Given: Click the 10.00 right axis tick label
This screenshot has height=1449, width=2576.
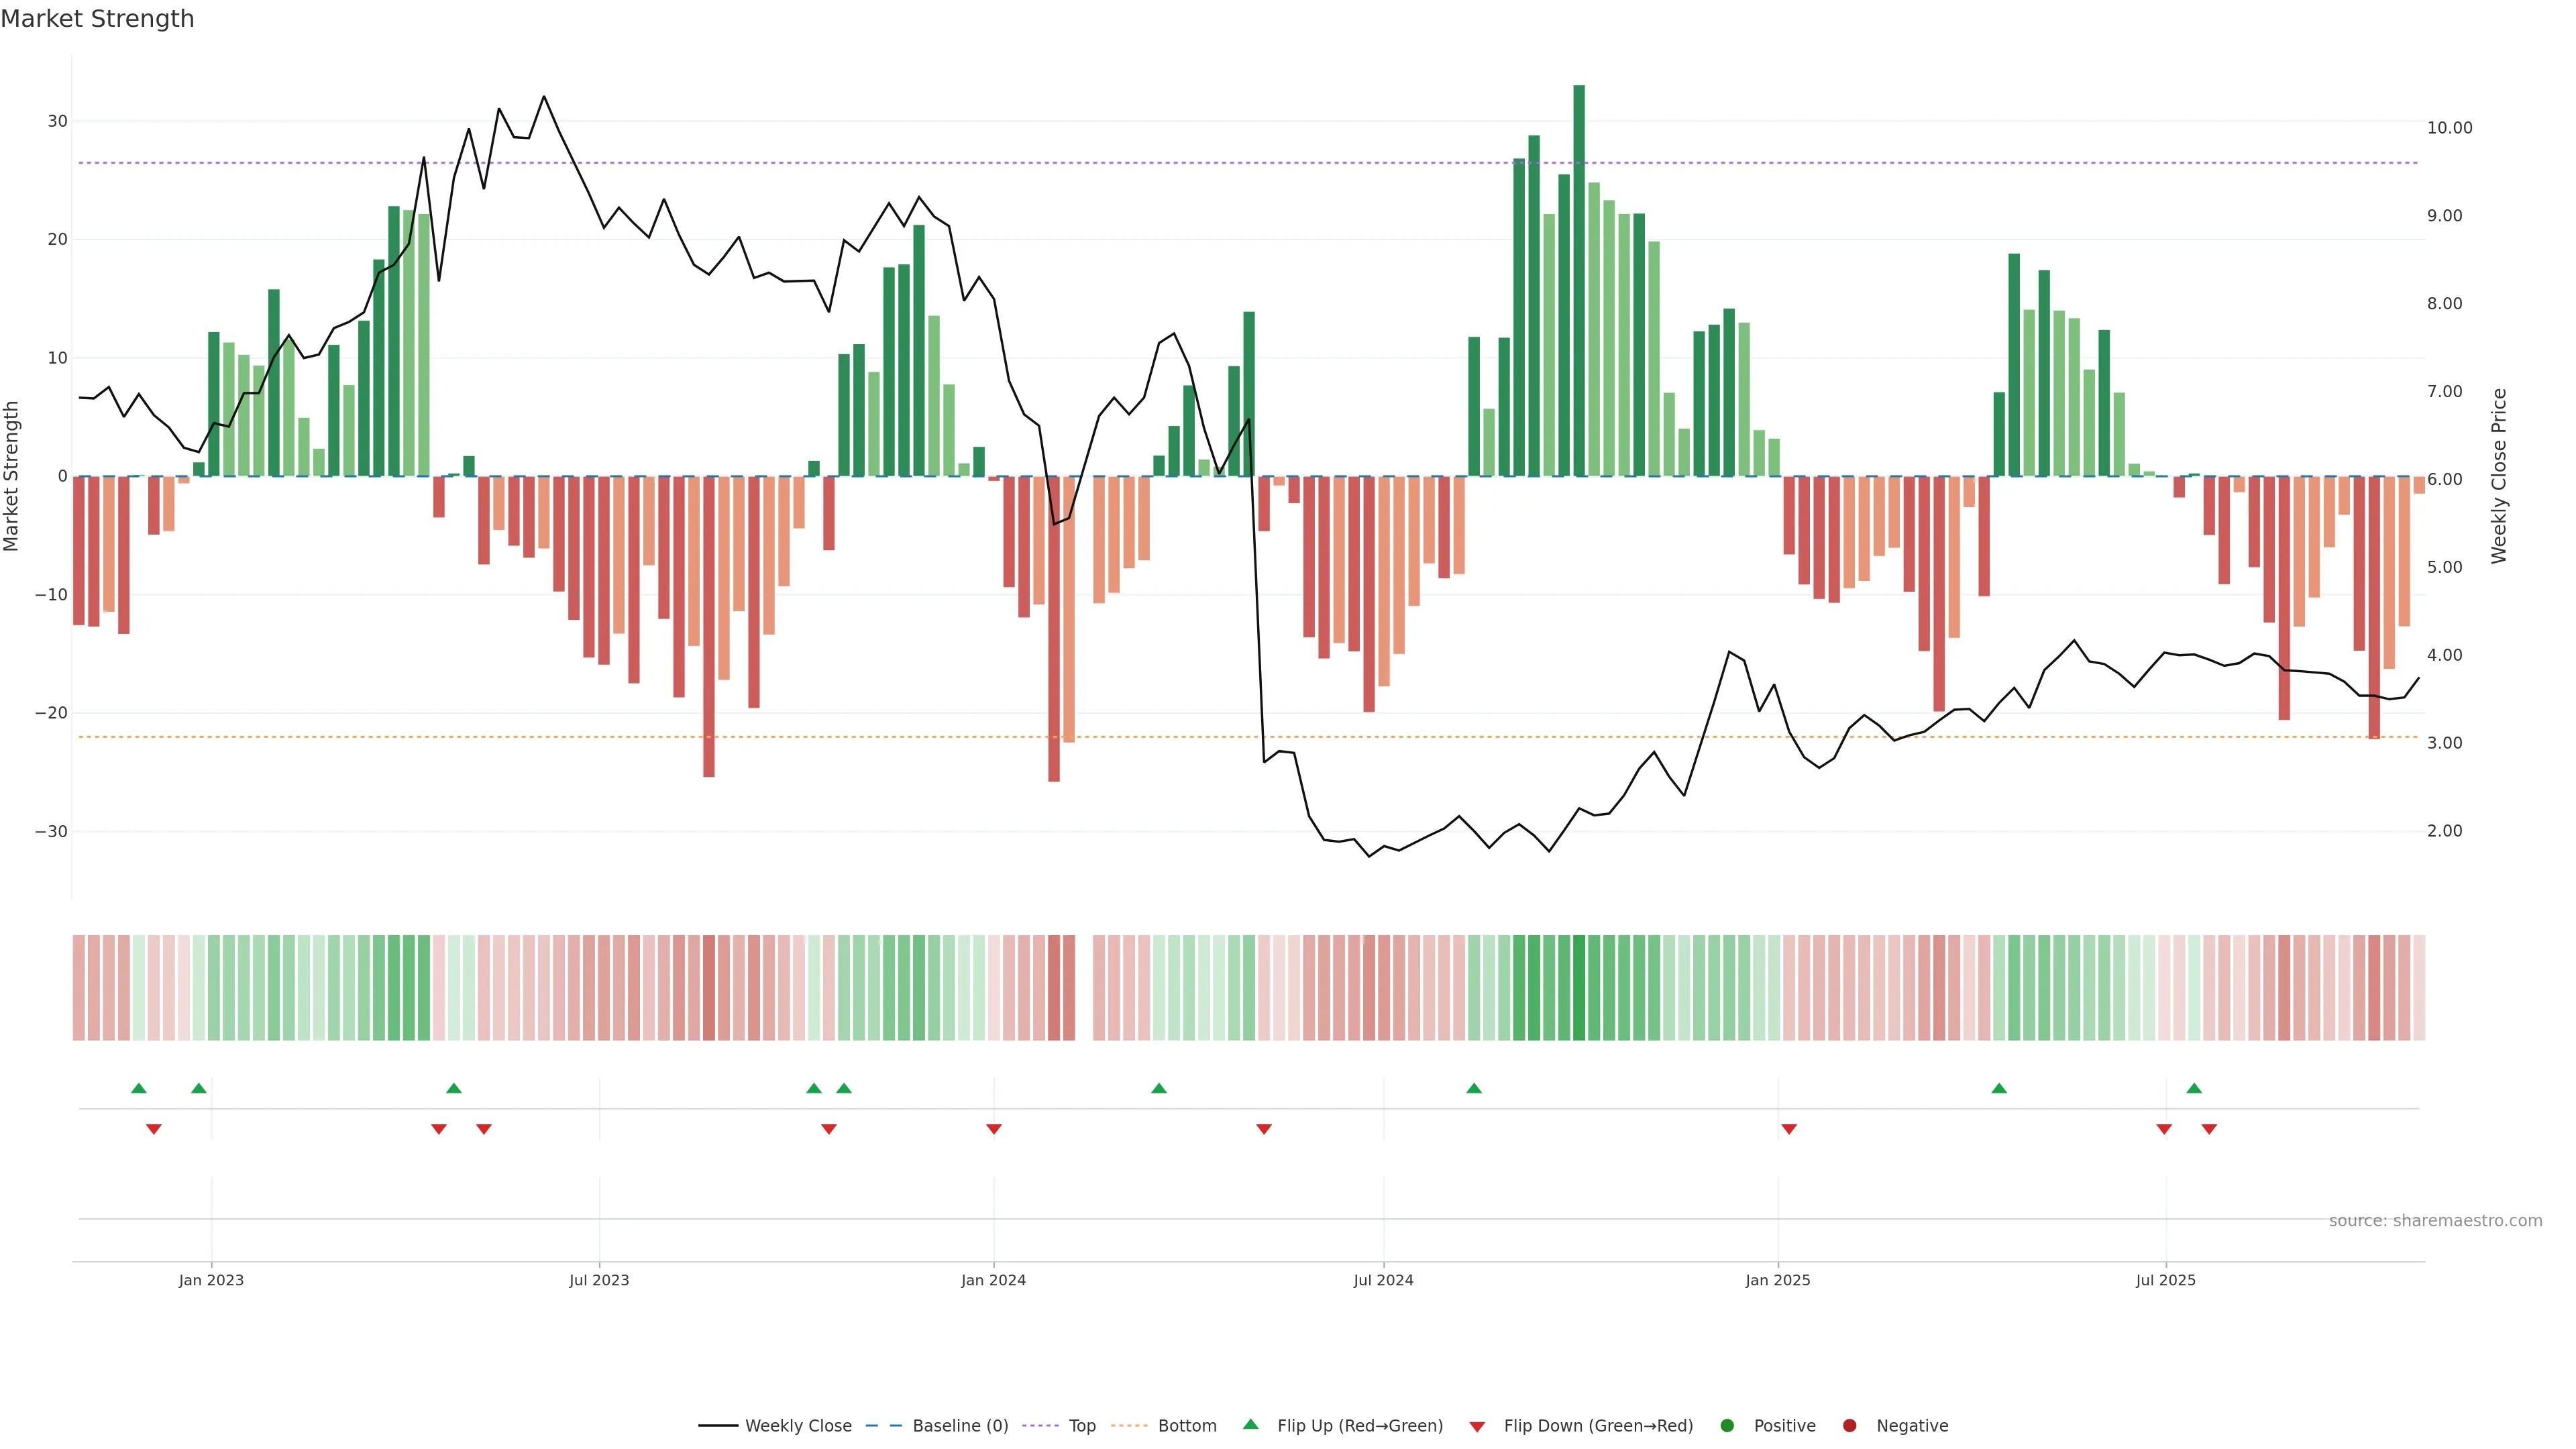Looking at the screenshot, I should 2449,128.
